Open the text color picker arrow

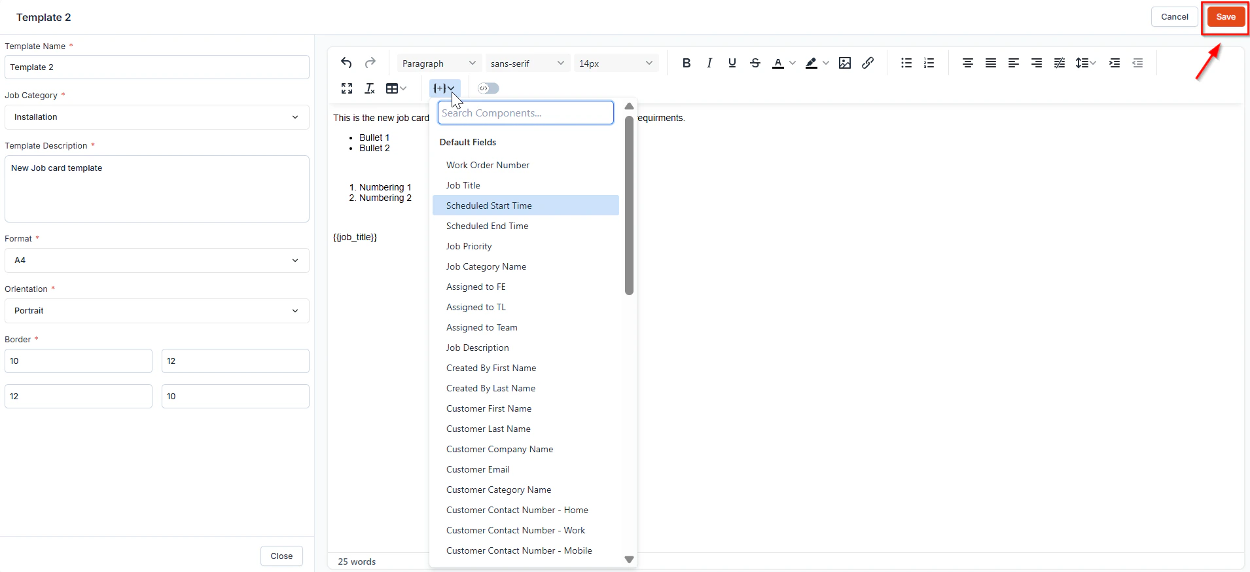point(793,63)
